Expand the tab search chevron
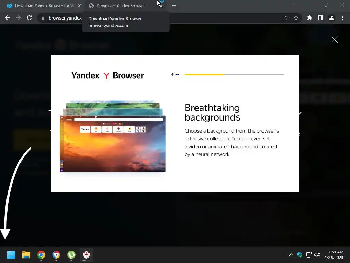This screenshot has width=350, height=263. point(295,5)
